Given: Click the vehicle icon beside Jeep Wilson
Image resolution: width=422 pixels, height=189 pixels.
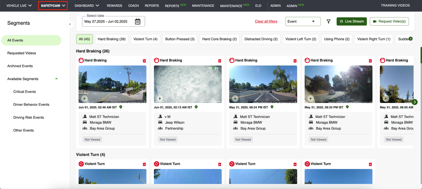Looking at the screenshot, I should pyautogui.click(x=160, y=122).
